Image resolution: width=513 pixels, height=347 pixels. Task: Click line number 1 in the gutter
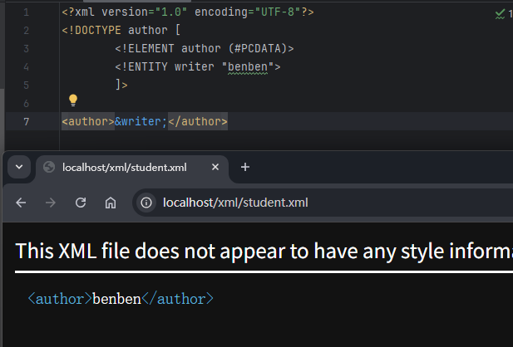tap(27, 13)
